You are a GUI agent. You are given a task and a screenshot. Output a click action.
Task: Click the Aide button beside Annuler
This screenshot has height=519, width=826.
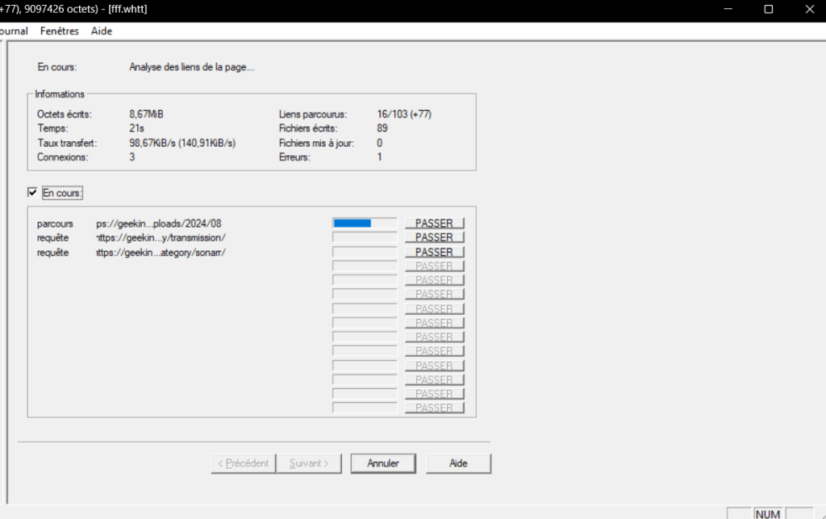[x=458, y=463]
